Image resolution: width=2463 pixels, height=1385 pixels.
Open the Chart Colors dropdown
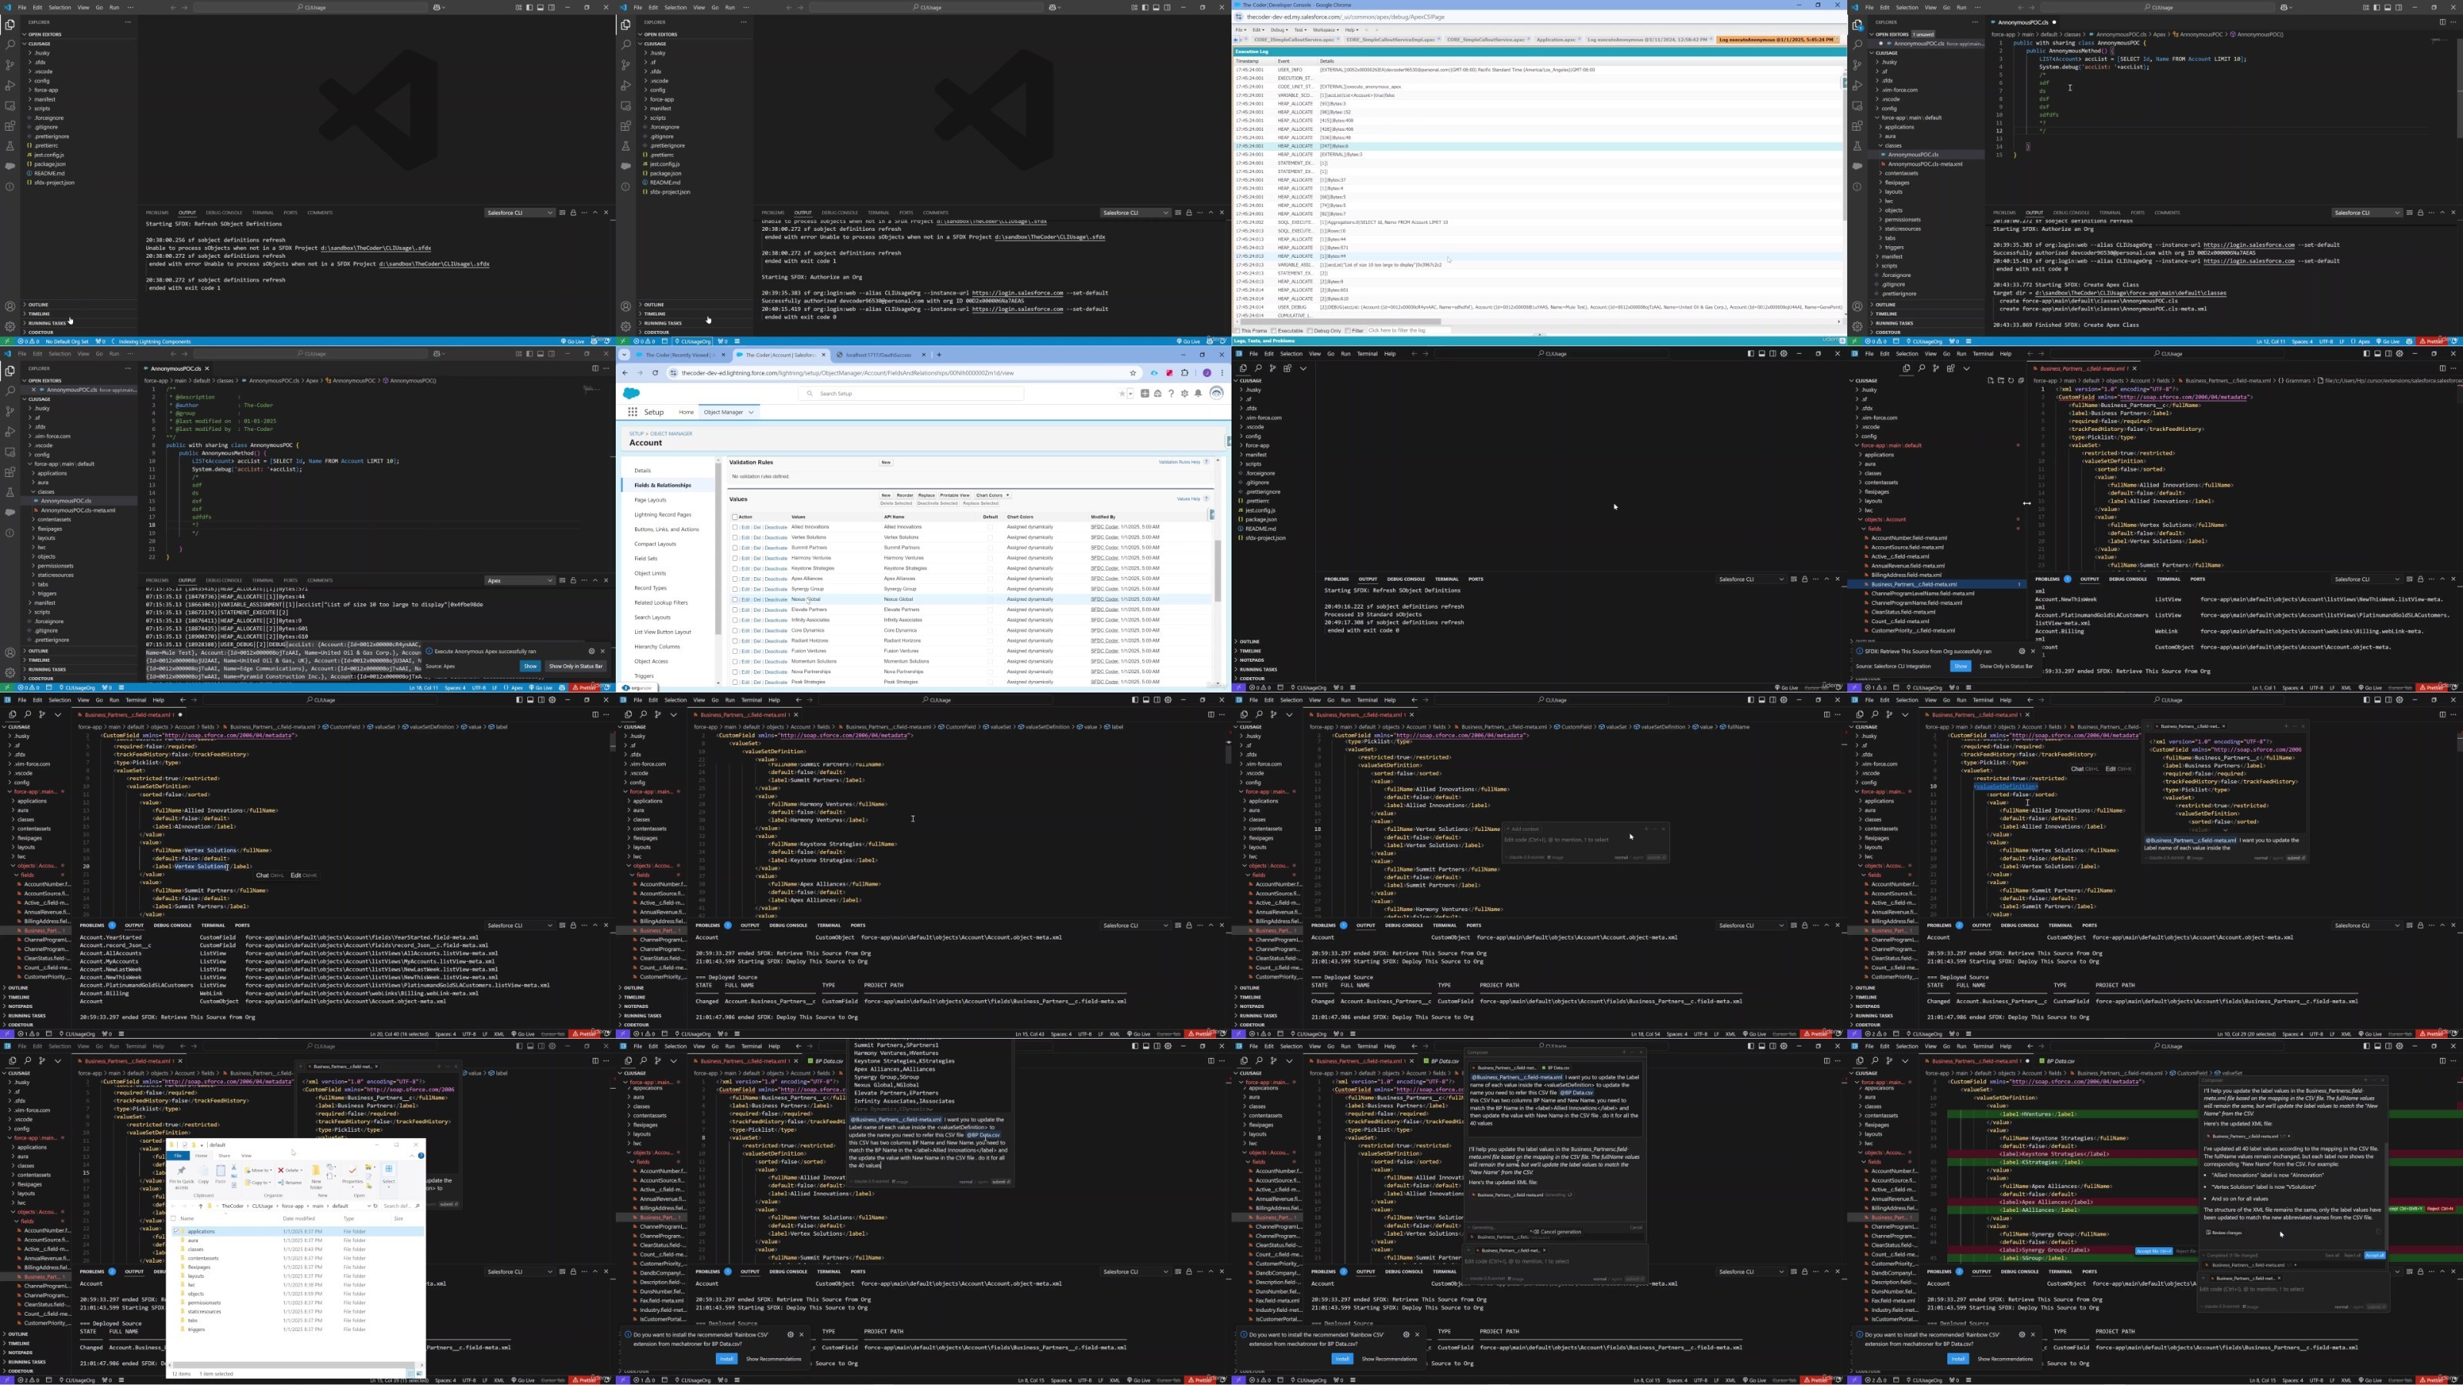click(x=994, y=495)
